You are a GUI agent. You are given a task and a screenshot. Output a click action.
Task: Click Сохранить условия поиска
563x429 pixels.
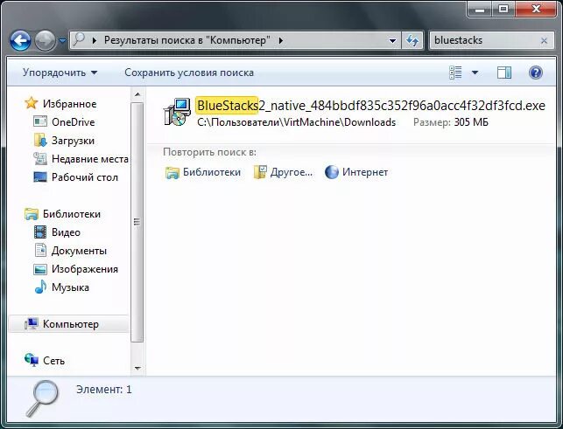coord(189,73)
